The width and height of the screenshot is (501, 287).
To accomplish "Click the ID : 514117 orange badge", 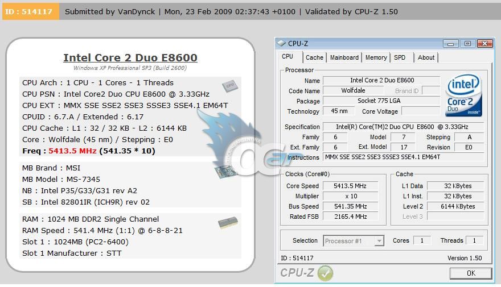I will pos(30,11).
